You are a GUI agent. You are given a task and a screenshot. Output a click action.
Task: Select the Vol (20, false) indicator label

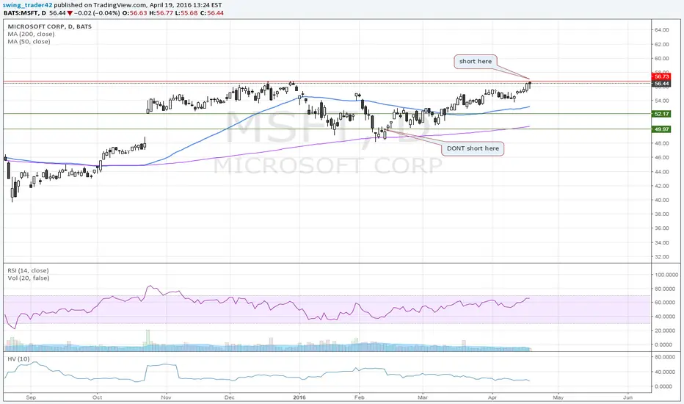click(29, 278)
